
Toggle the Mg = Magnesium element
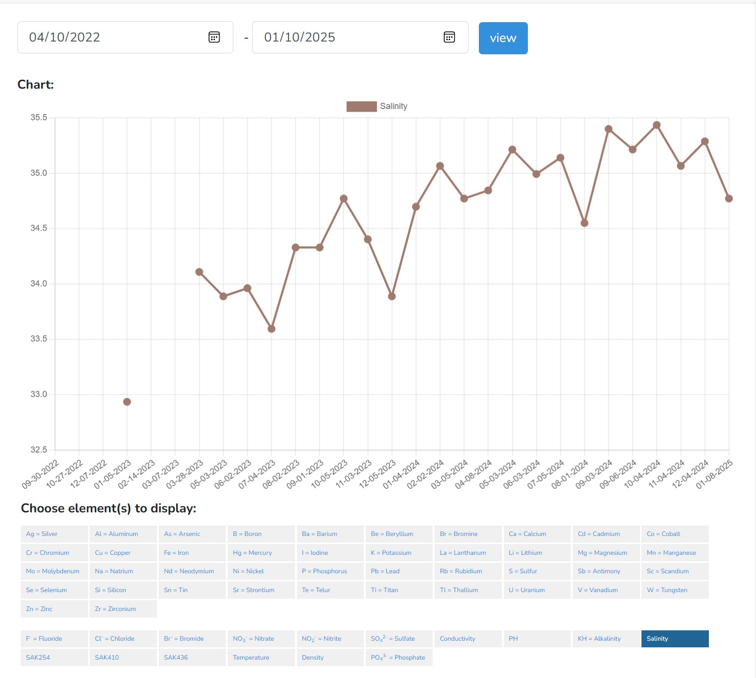point(606,553)
